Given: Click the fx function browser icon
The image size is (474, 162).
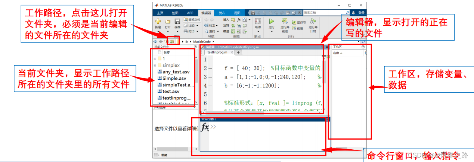Looking at the screenshot, I should point(204,127).
